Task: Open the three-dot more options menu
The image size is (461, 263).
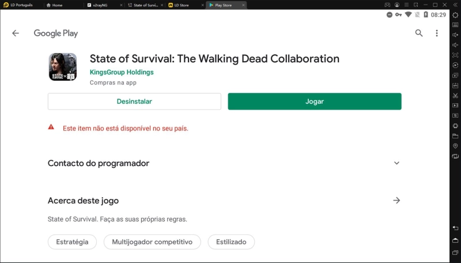Action: click(437, 33)
